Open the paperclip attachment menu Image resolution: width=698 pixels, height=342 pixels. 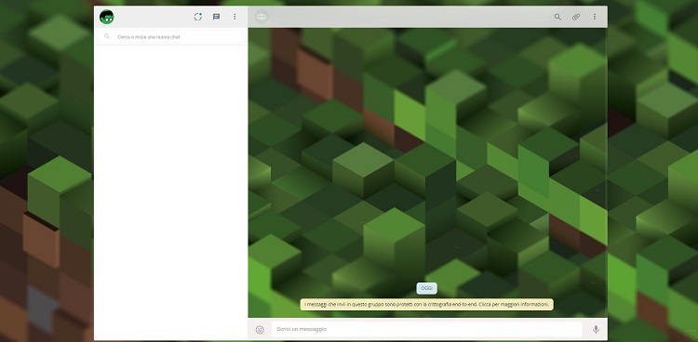pos(576,17)
